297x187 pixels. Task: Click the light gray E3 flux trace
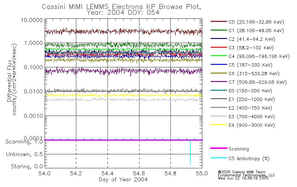coord(123,99)
